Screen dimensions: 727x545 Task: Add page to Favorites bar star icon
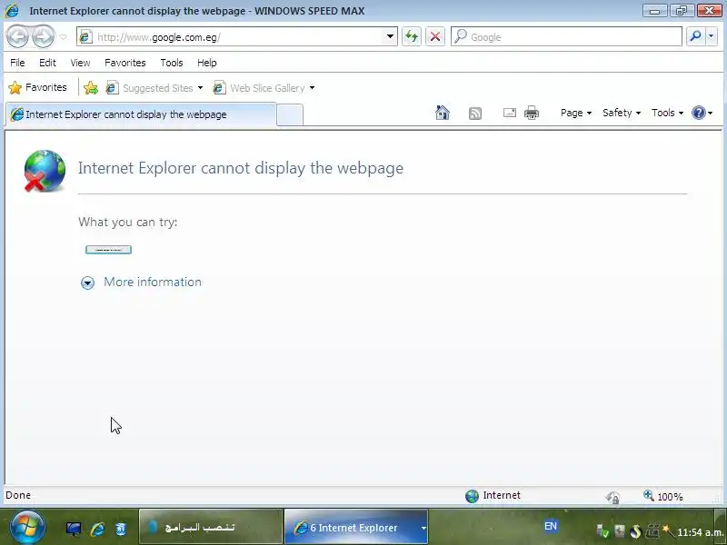[x=91, y=87]
